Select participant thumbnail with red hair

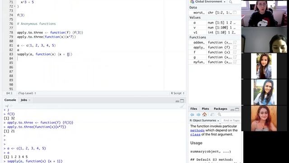point(264,119)
